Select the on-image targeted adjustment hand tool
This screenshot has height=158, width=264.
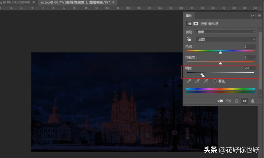tap(189, 39)
